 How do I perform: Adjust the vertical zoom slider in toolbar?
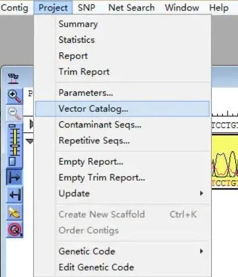(x=14, y=140)
